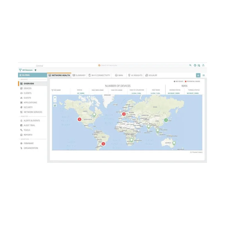Click the High Noise column header

coord(156,90)
